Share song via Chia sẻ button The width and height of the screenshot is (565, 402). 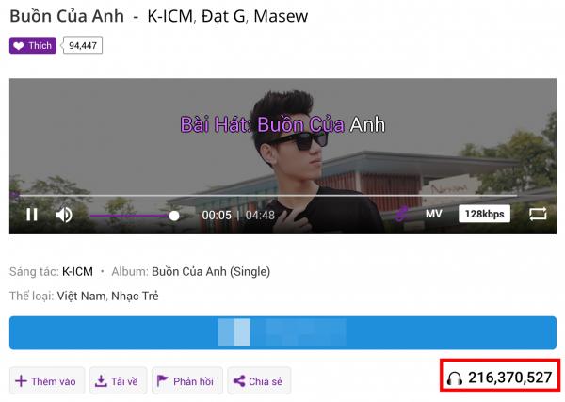[x=259, y=380]
